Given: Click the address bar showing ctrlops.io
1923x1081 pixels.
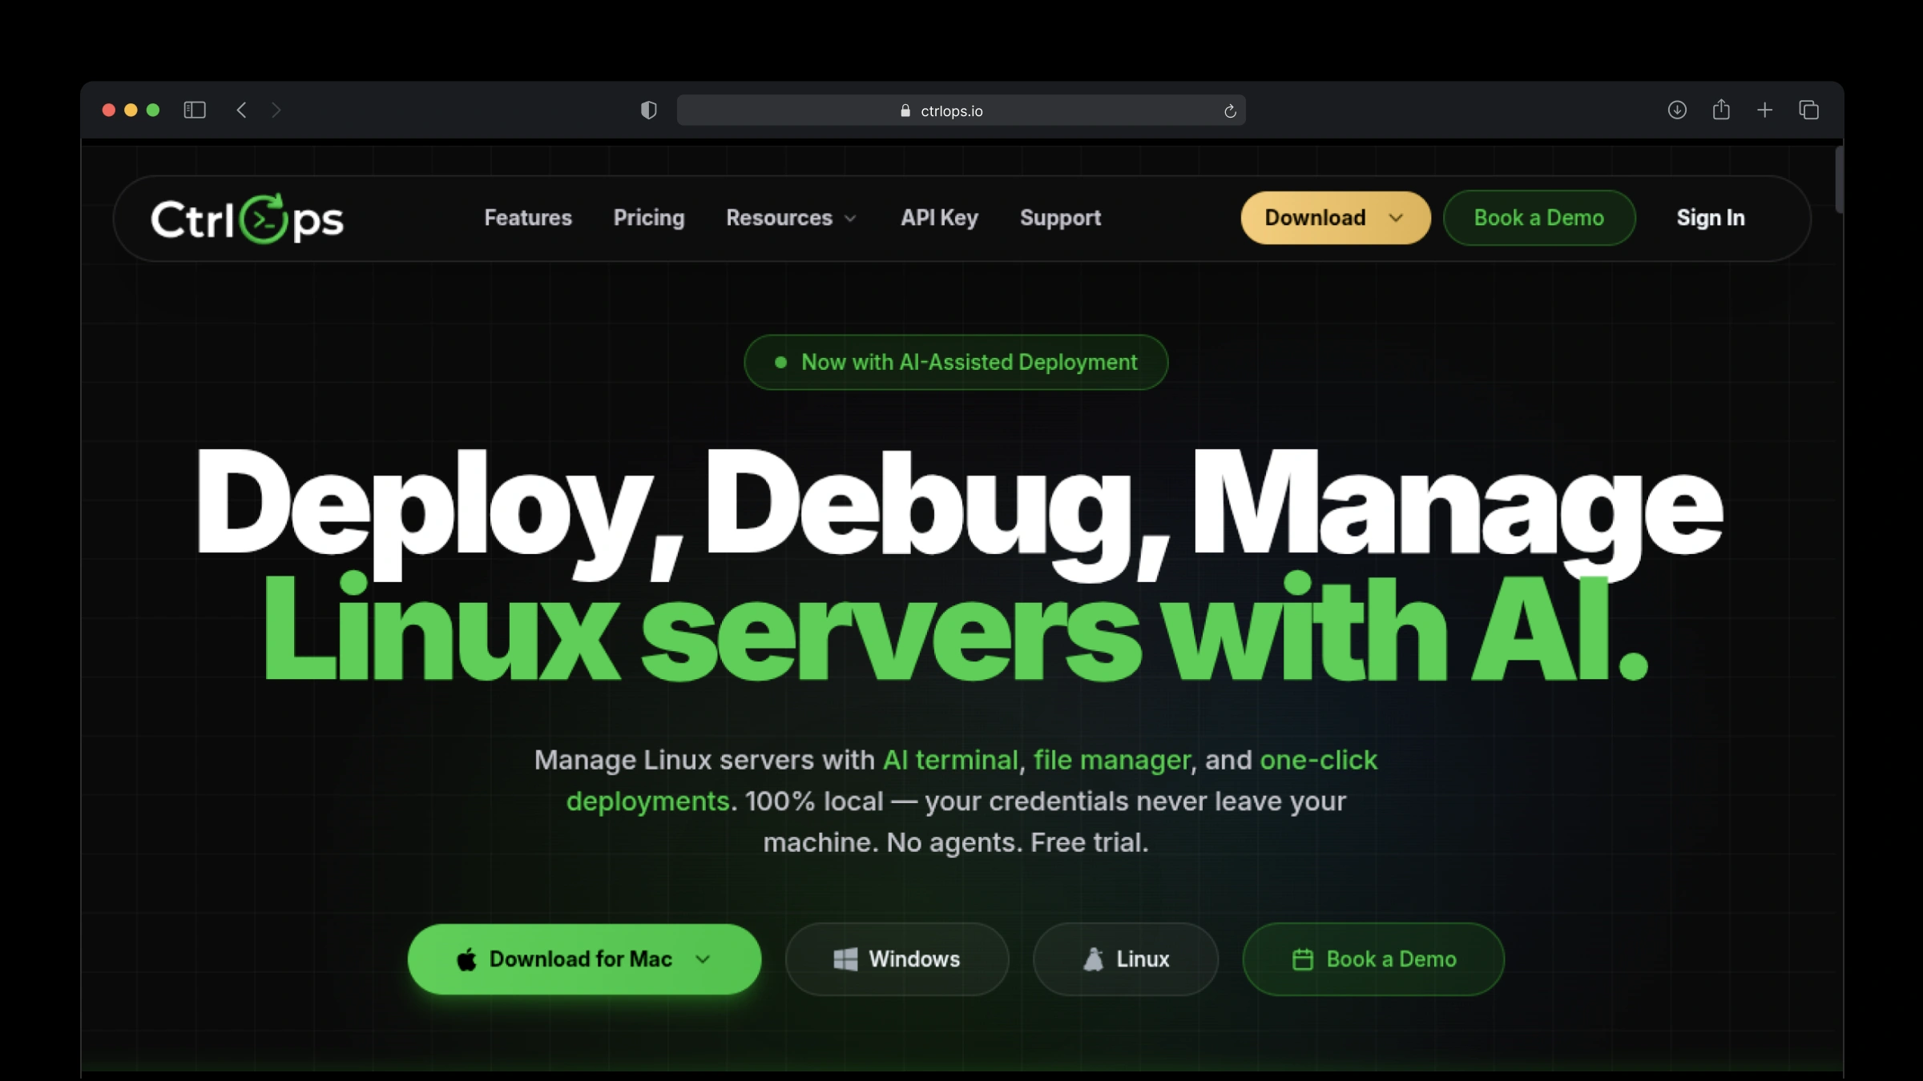Looking at the screenshot, I should tap(961, 111).
